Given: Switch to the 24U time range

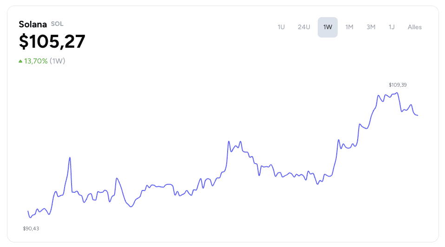Looking at the screenshot, I should coord(304,27).
